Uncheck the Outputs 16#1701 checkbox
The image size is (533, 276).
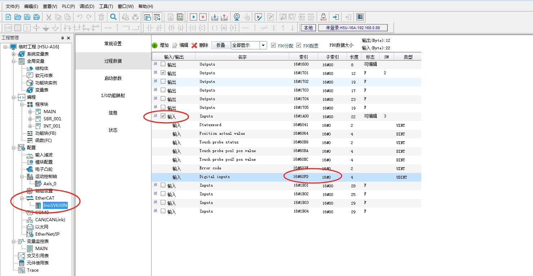(x=163, y=73)
